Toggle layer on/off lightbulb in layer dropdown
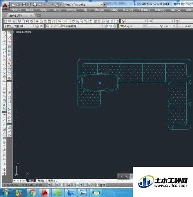 click(x=51, y=26)
